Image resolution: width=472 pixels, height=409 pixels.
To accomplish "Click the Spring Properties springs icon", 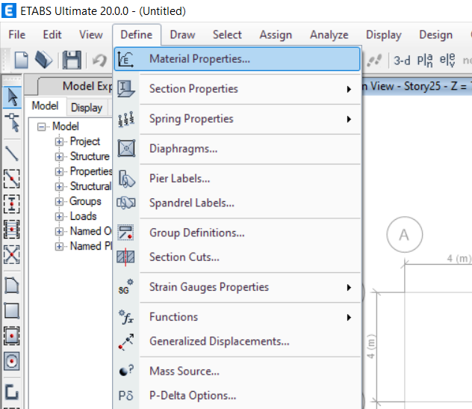I will 125,119.
